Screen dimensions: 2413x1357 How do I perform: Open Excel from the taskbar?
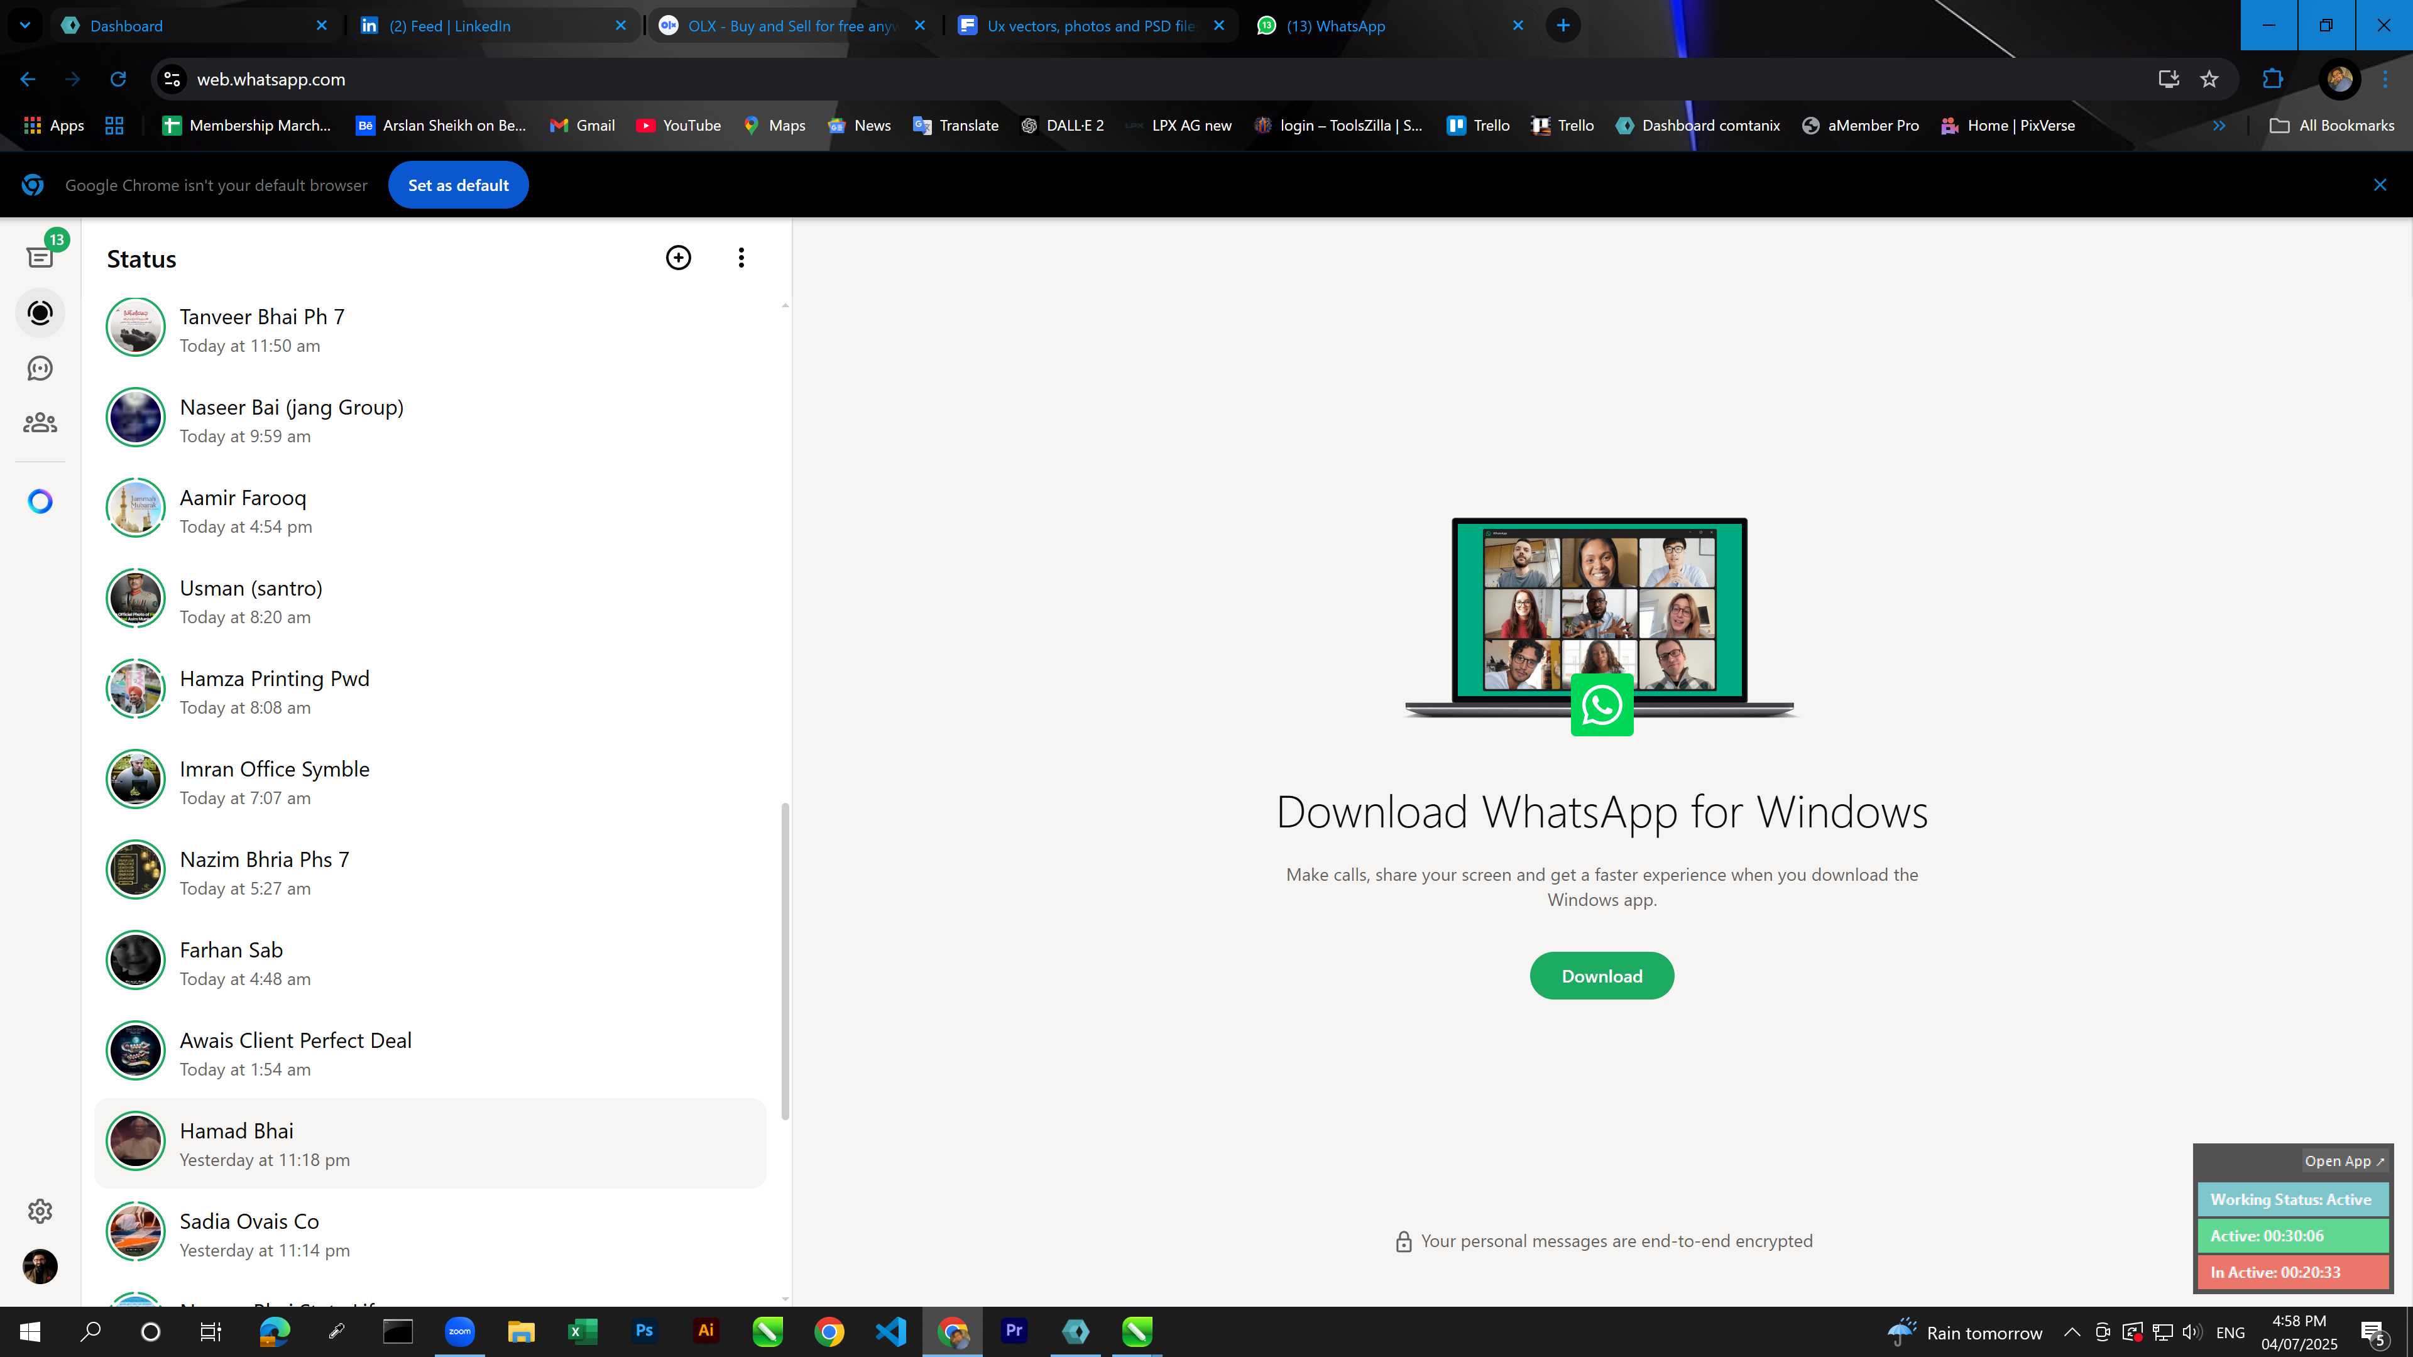tap(583, 1332)
